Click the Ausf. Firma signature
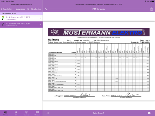Image resolution: width=155 pixels, height=116 pixels. pyautogui.click(x=132, y=95)
